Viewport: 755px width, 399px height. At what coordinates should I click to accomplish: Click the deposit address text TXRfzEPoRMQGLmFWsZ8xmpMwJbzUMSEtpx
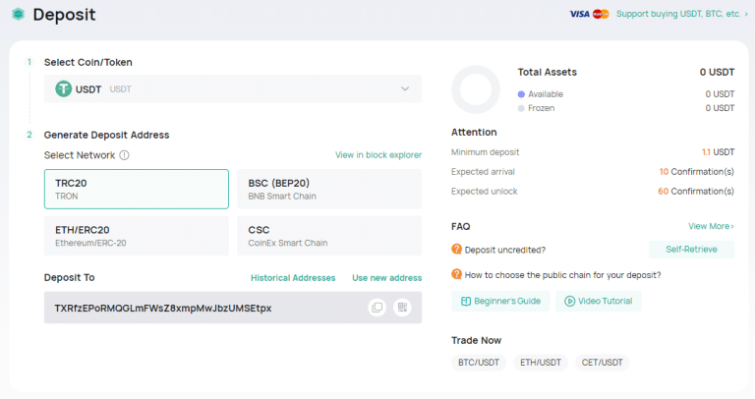coord(163,308)
